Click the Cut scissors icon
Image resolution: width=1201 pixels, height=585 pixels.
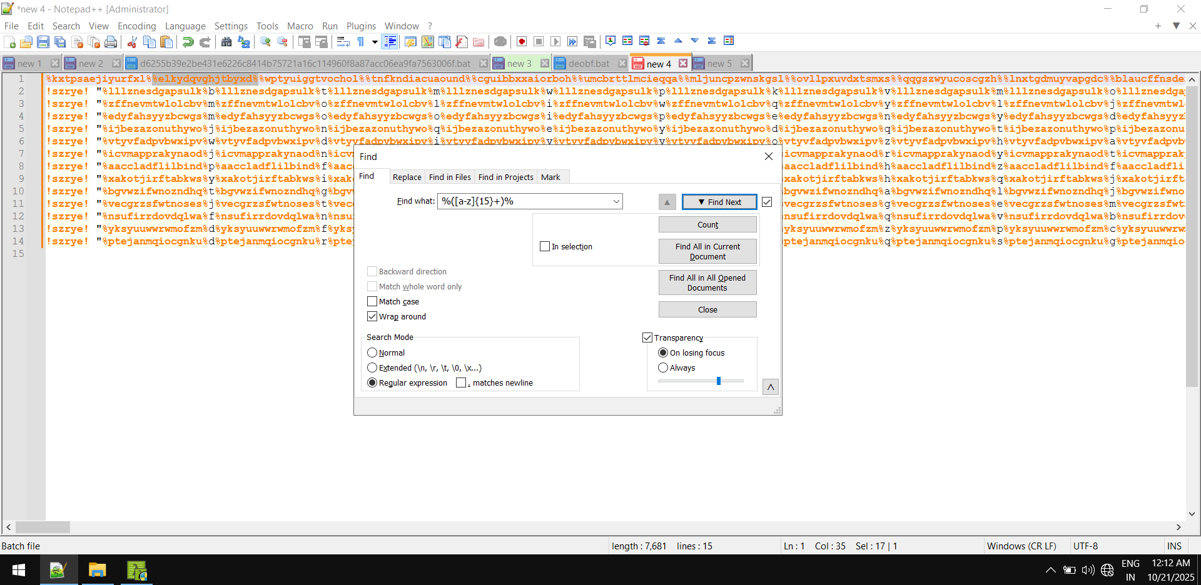[132, 42]
